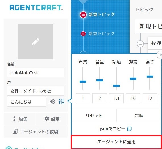This screenshot has width=162, height=149.
Task: Click the duplicate icon in エージェントの複製
Action: (15, 132)
